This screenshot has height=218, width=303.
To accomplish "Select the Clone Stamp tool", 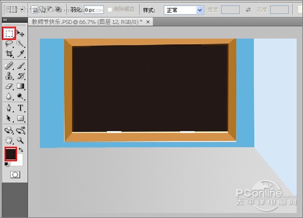I will [9, 76].
